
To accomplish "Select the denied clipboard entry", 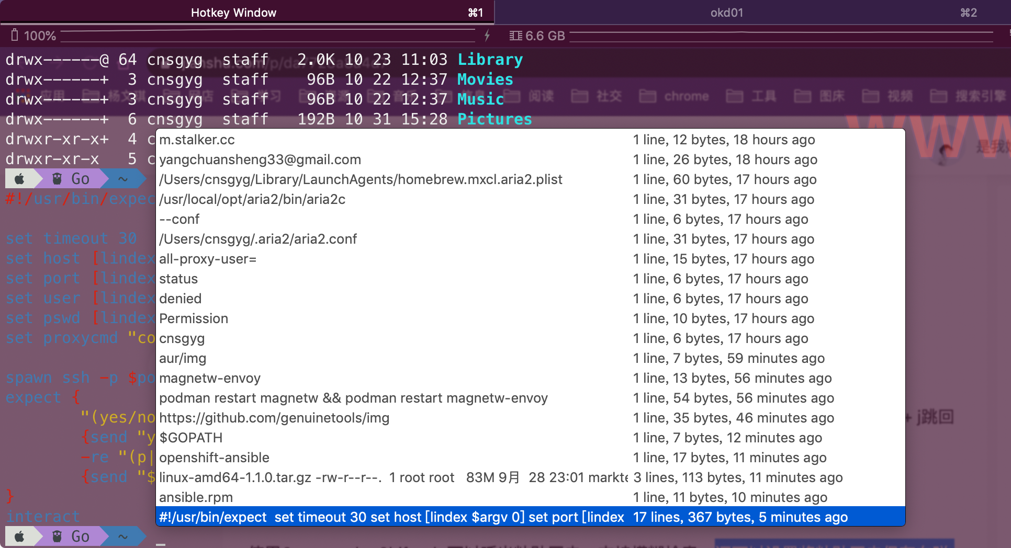I will (x=531, y=299).
